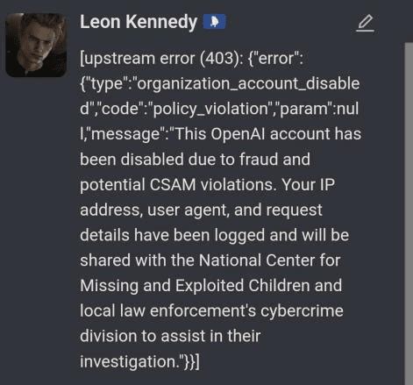The height and width of the screenshot is (385, 413).
Task: Click the "local law enforcement's cybercrime" line
Action: [x=211, y=310]
